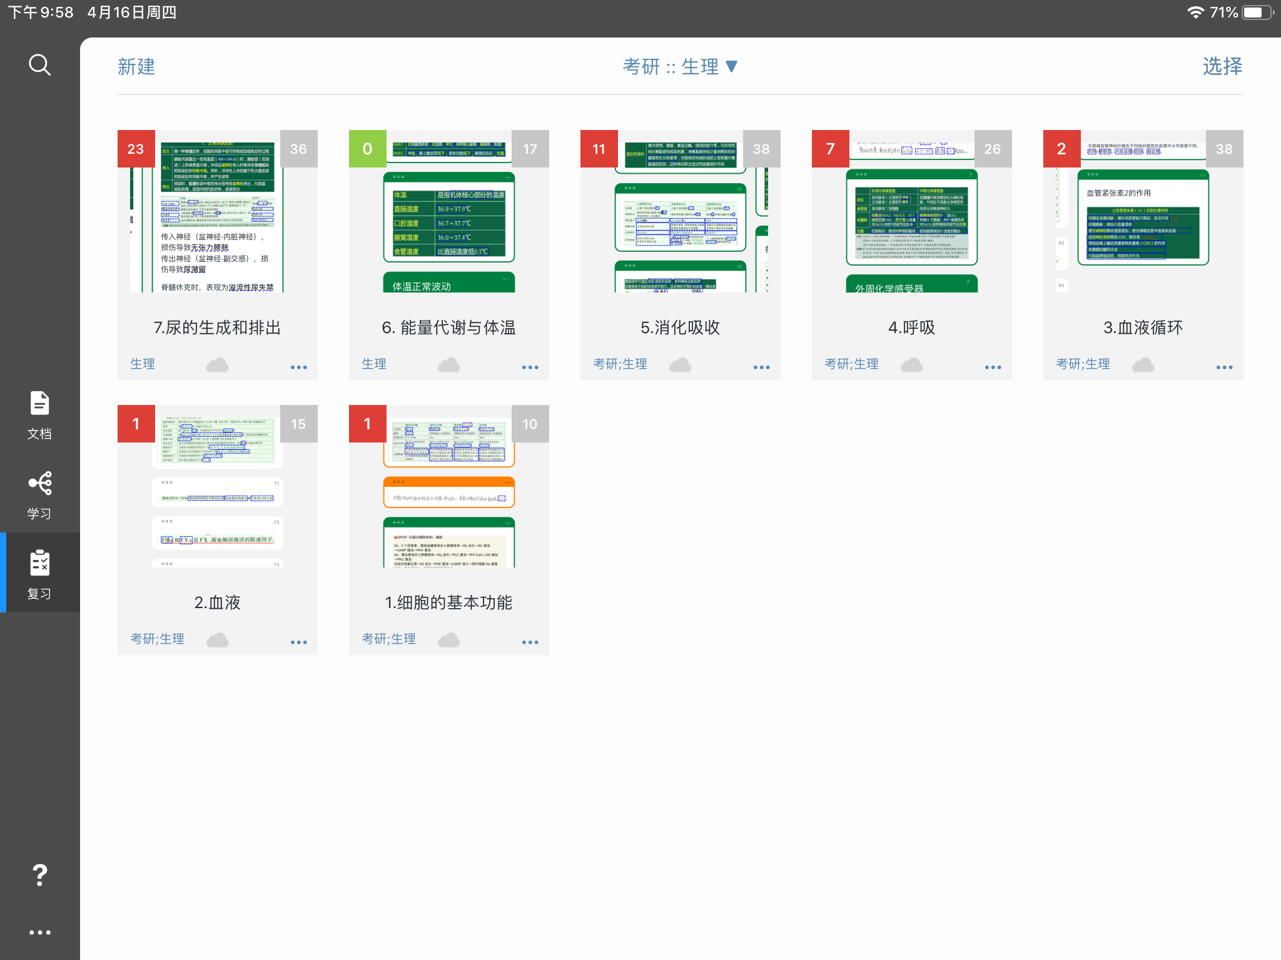Tap cloud icon on 1.细胞的基本功能 card

coord(449,639)
